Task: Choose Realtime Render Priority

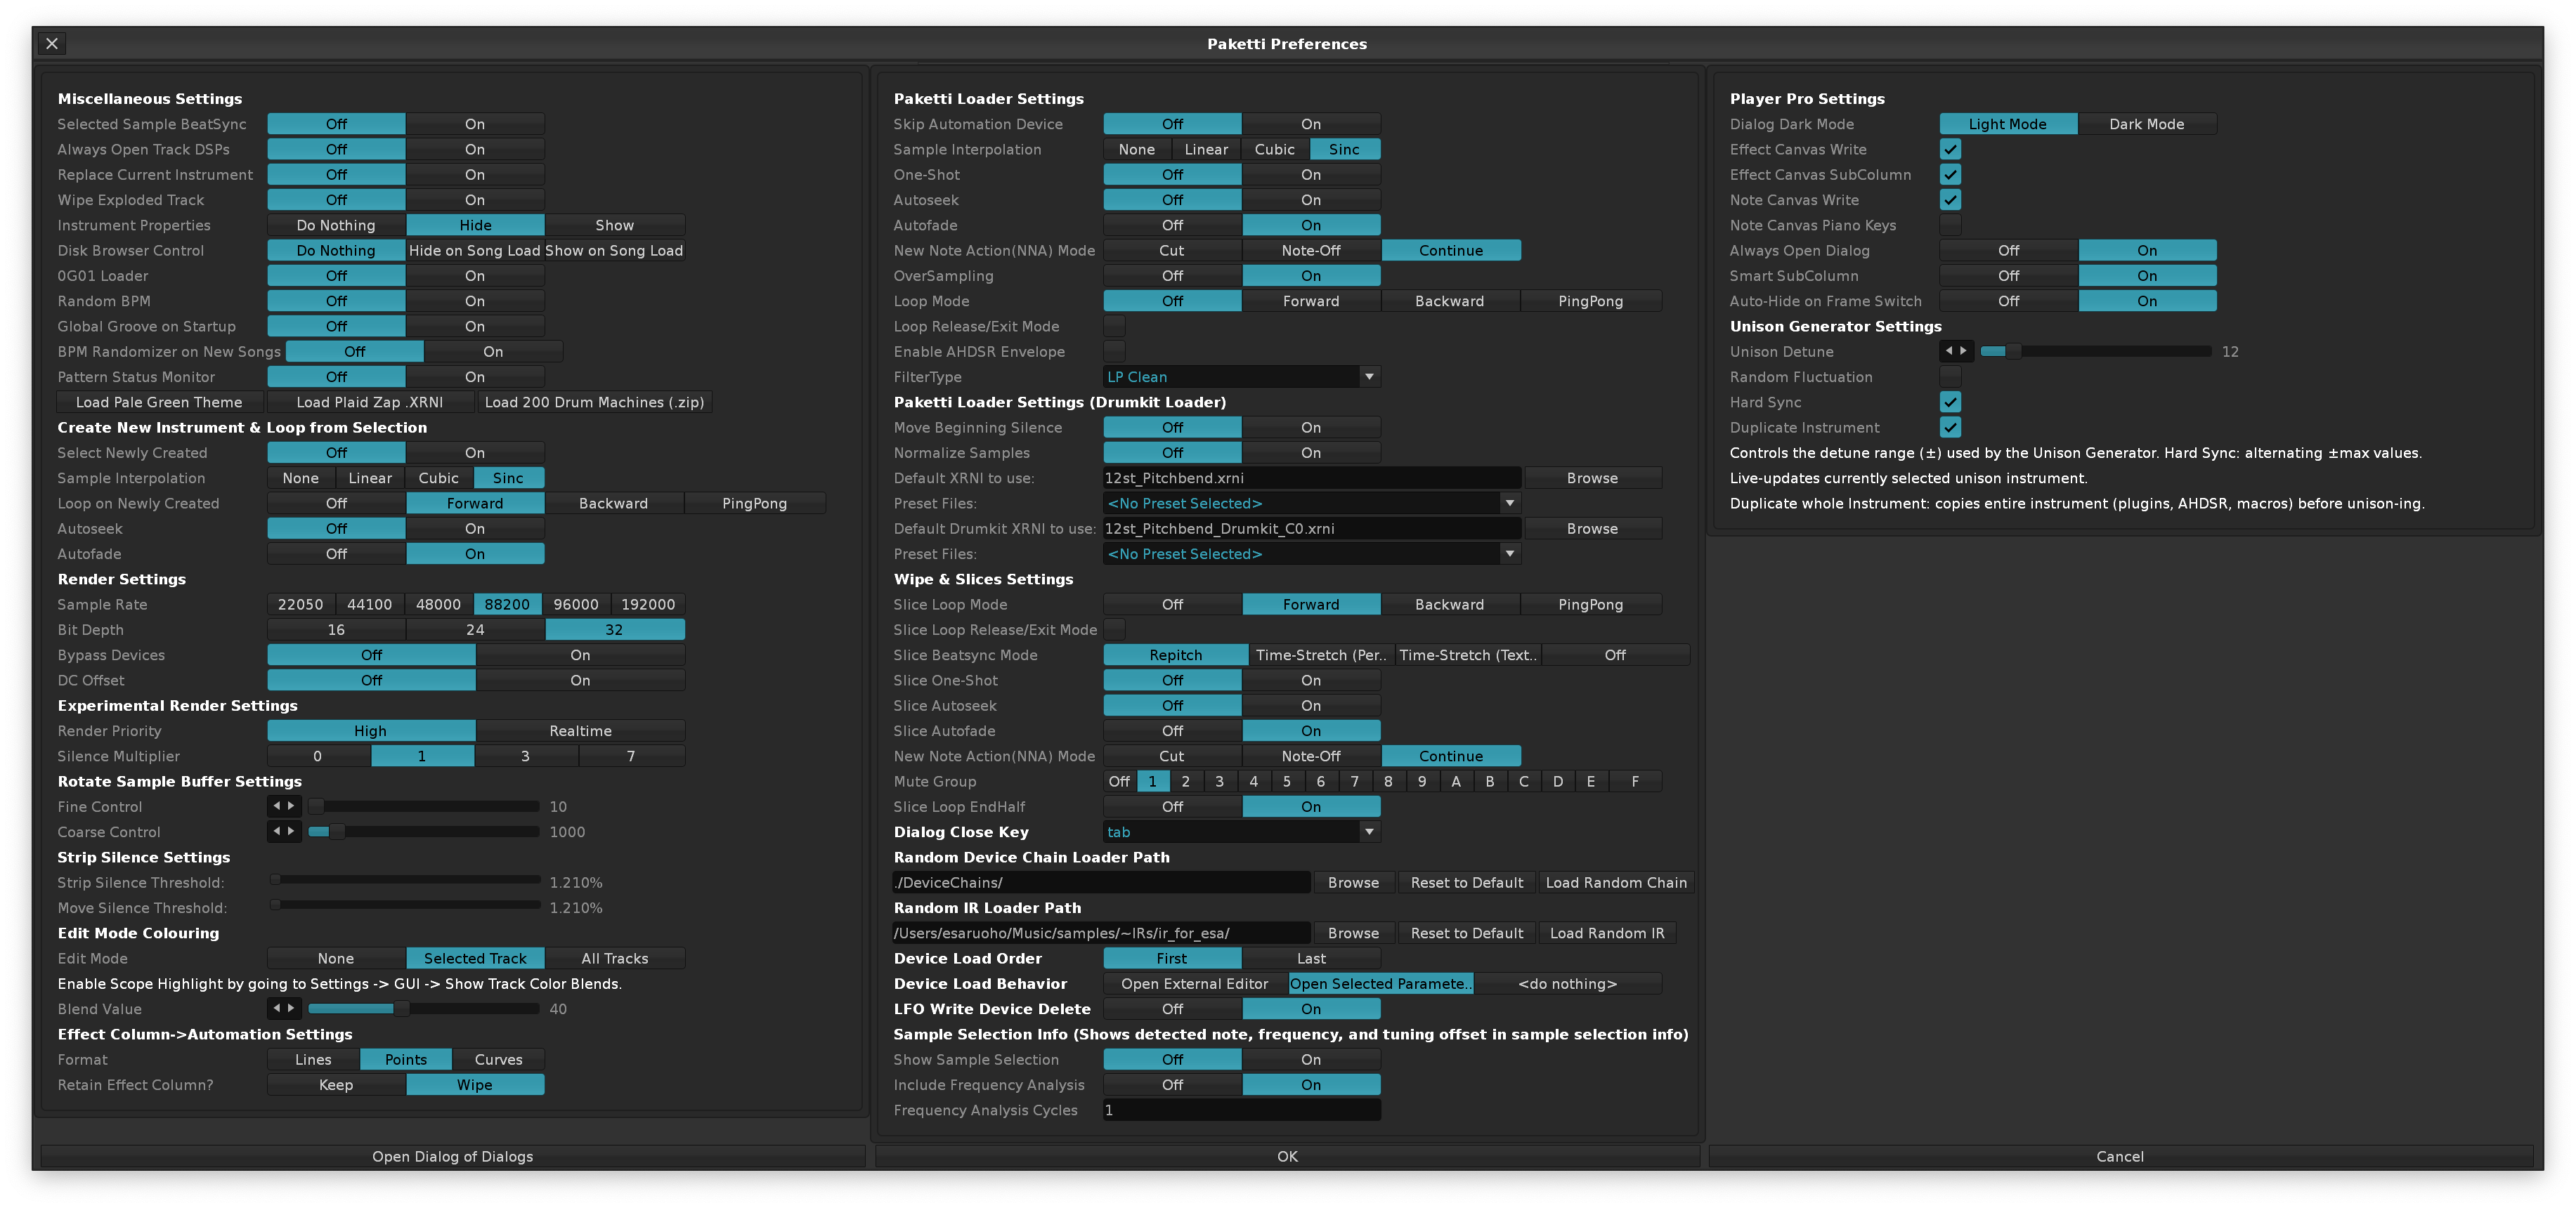Action: point(580,730)
